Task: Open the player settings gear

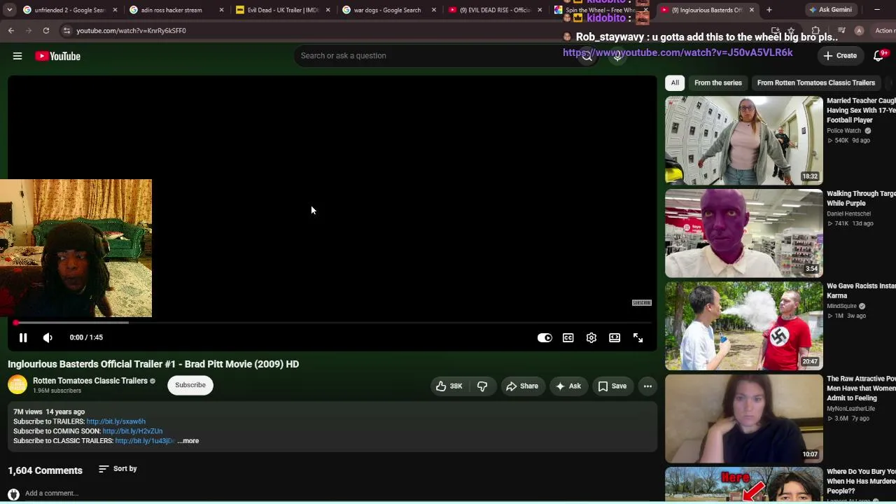Action: click(591, 337)
